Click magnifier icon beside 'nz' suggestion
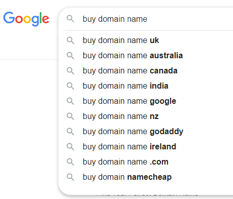Image resolution: width=233 pixels, height=199 pixels. 70,116
